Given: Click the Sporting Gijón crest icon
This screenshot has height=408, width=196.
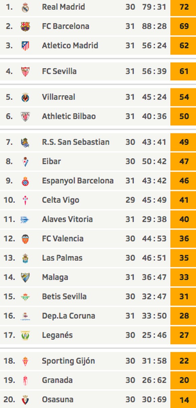Looking at the screenshot, I should (x=25, y=361).
